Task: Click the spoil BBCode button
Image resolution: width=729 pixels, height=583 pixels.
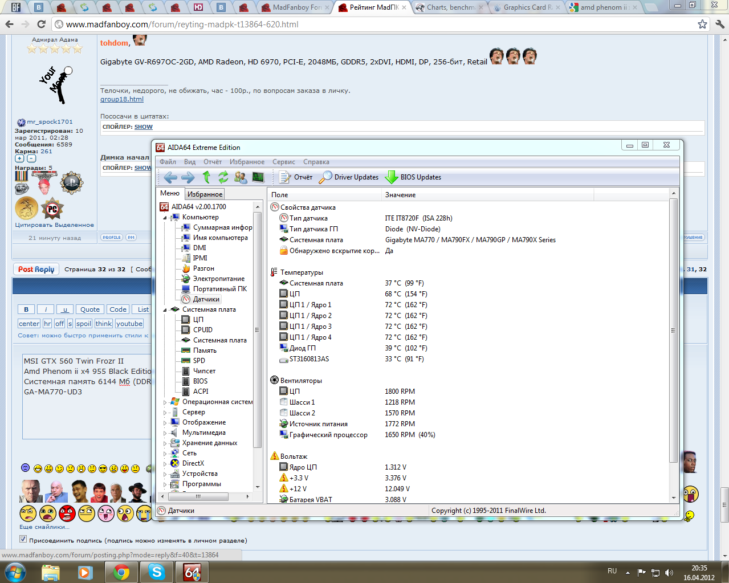Action: coord(84,324)
